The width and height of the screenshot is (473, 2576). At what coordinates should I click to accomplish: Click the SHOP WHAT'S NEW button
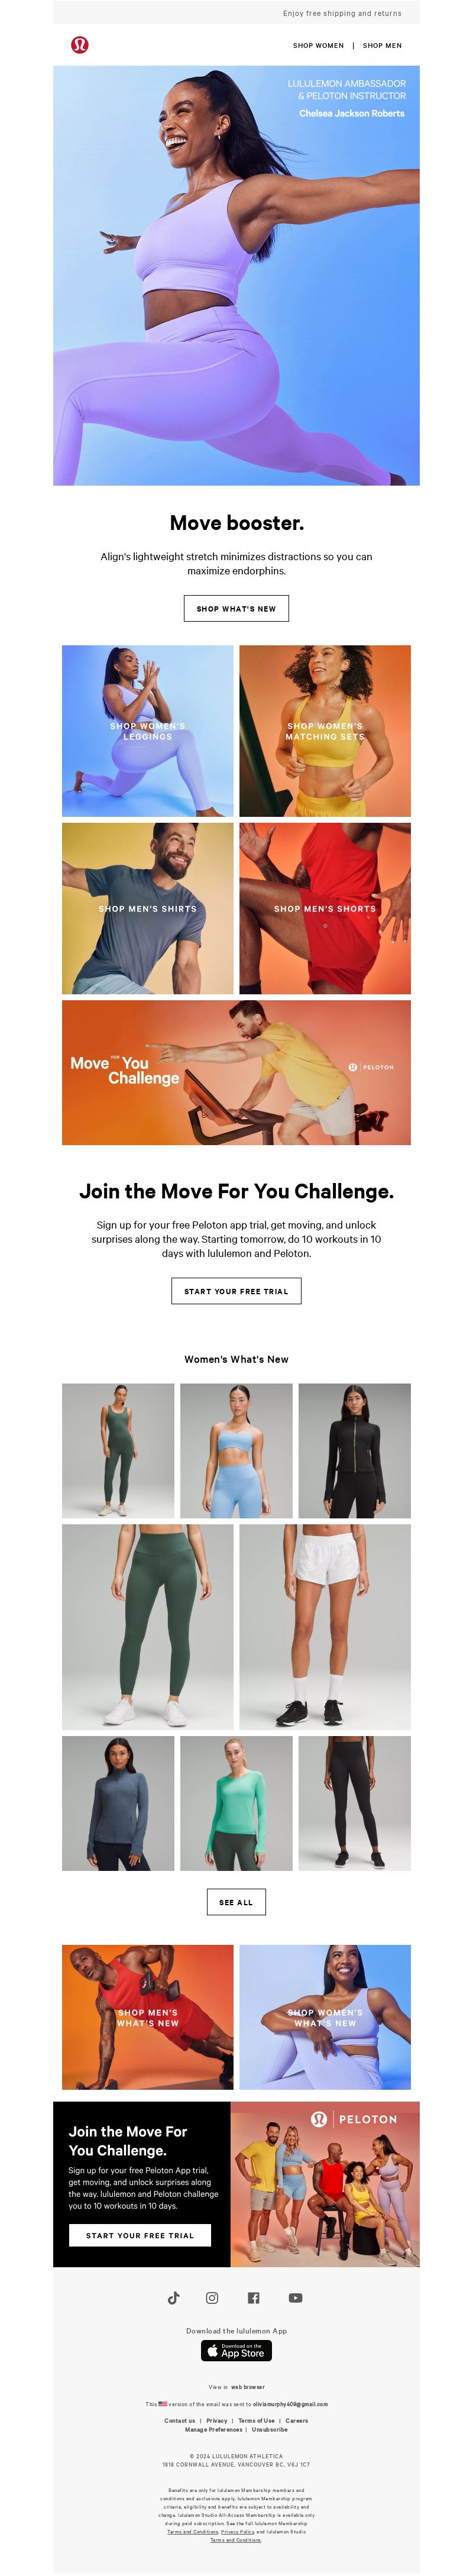236,608
